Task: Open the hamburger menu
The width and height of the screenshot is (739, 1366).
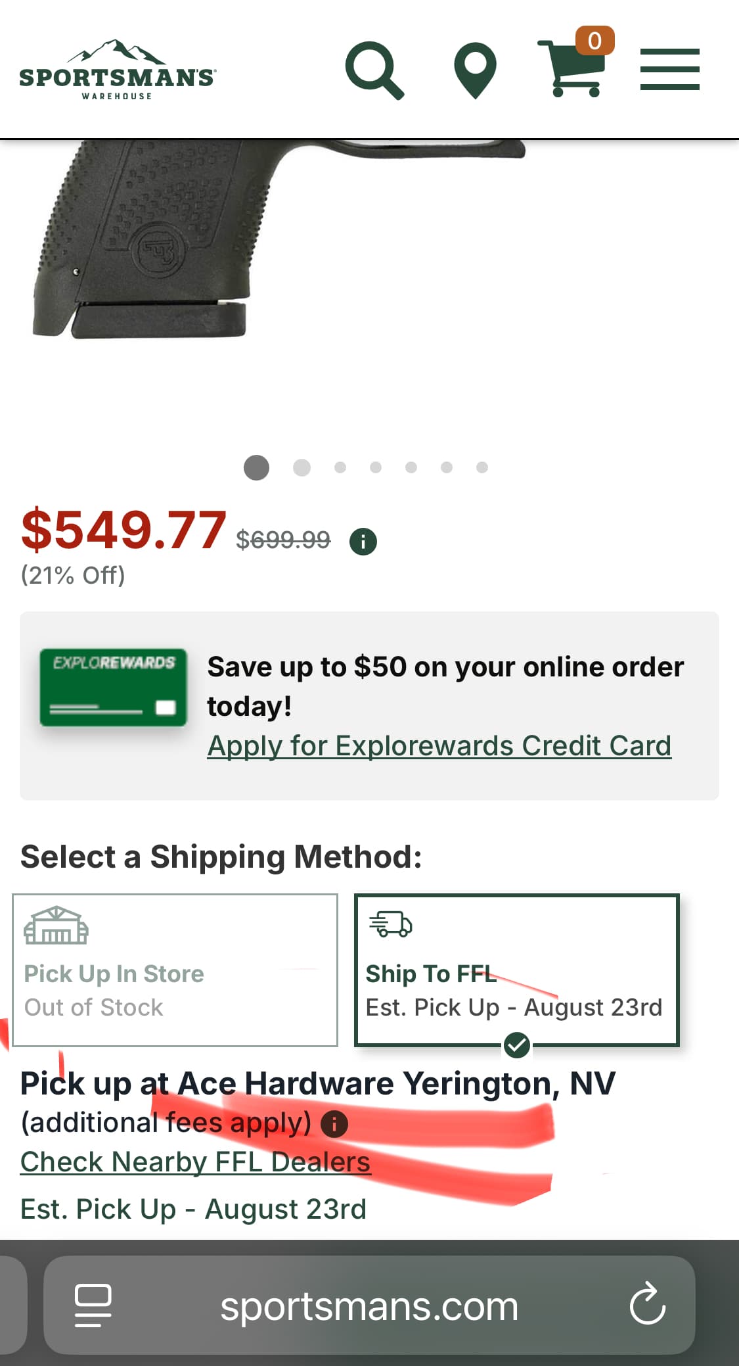Action: pos(669,69)
